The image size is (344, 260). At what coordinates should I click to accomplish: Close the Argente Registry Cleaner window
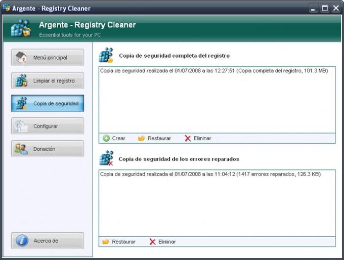pyautogui.click(x=336, y=8)
